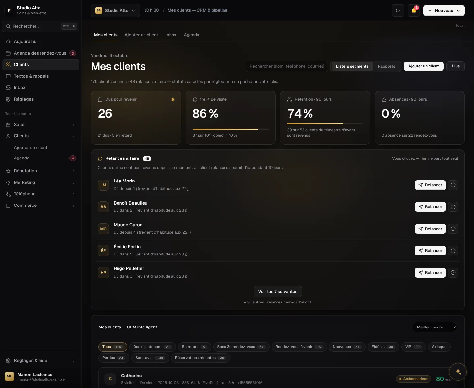This screenshot has height=388, width=474.
Task: Open the Studio Alto workspace dropdown
Action: (x=115, y=11)
